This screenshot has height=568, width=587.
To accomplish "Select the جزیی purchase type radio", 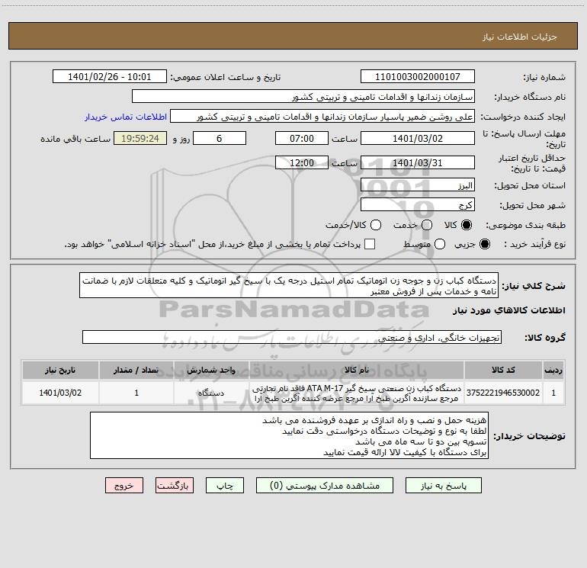I will [x=484, y=244].
